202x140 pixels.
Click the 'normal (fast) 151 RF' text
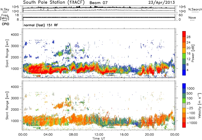(x=41, y=25)
